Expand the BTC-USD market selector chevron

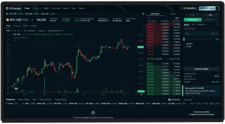pos(32,20)
